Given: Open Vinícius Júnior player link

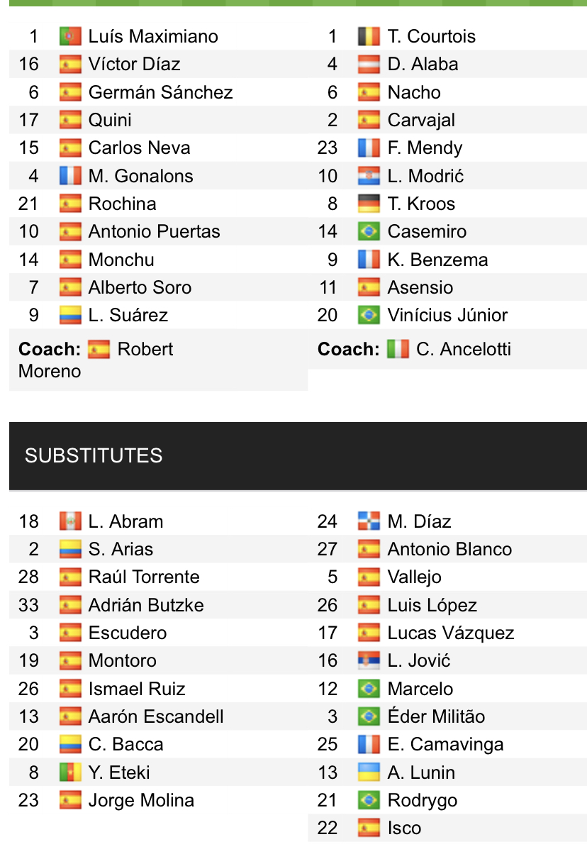Looking at the screenshot, I should [x=447, y=315].
